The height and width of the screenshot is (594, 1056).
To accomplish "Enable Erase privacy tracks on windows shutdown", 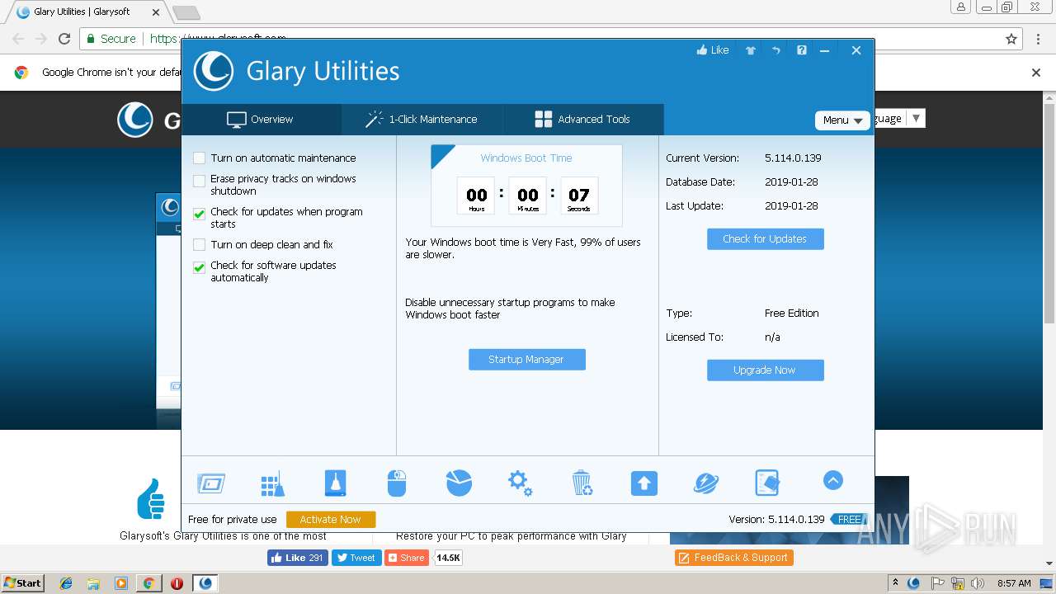I will pyautogui.click(x=199, y=180).
